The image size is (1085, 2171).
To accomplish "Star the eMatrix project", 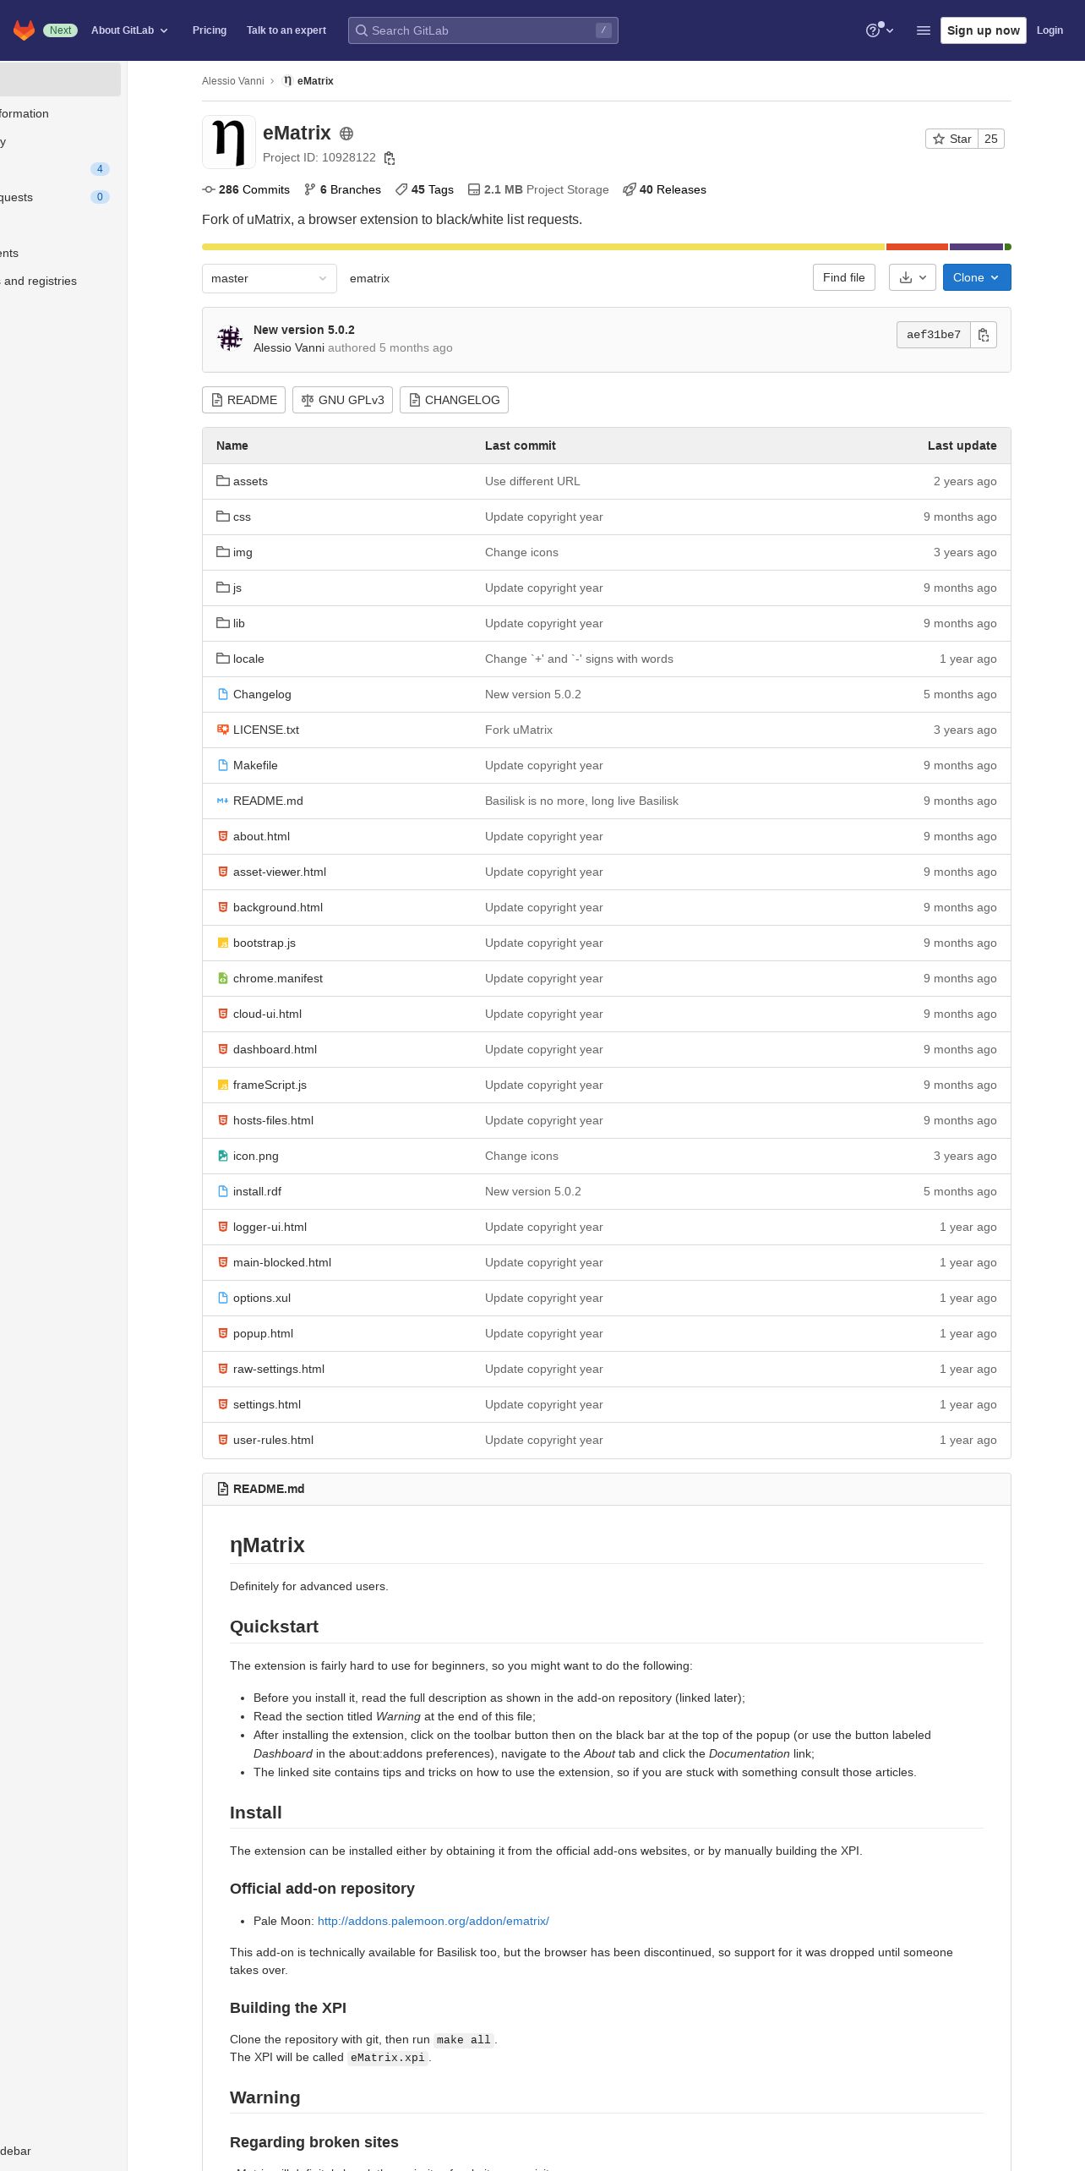I will point(951,139).
